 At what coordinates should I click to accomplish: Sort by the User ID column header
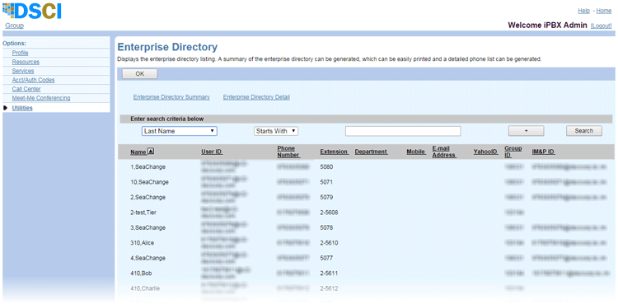click(x=212, y=152)
